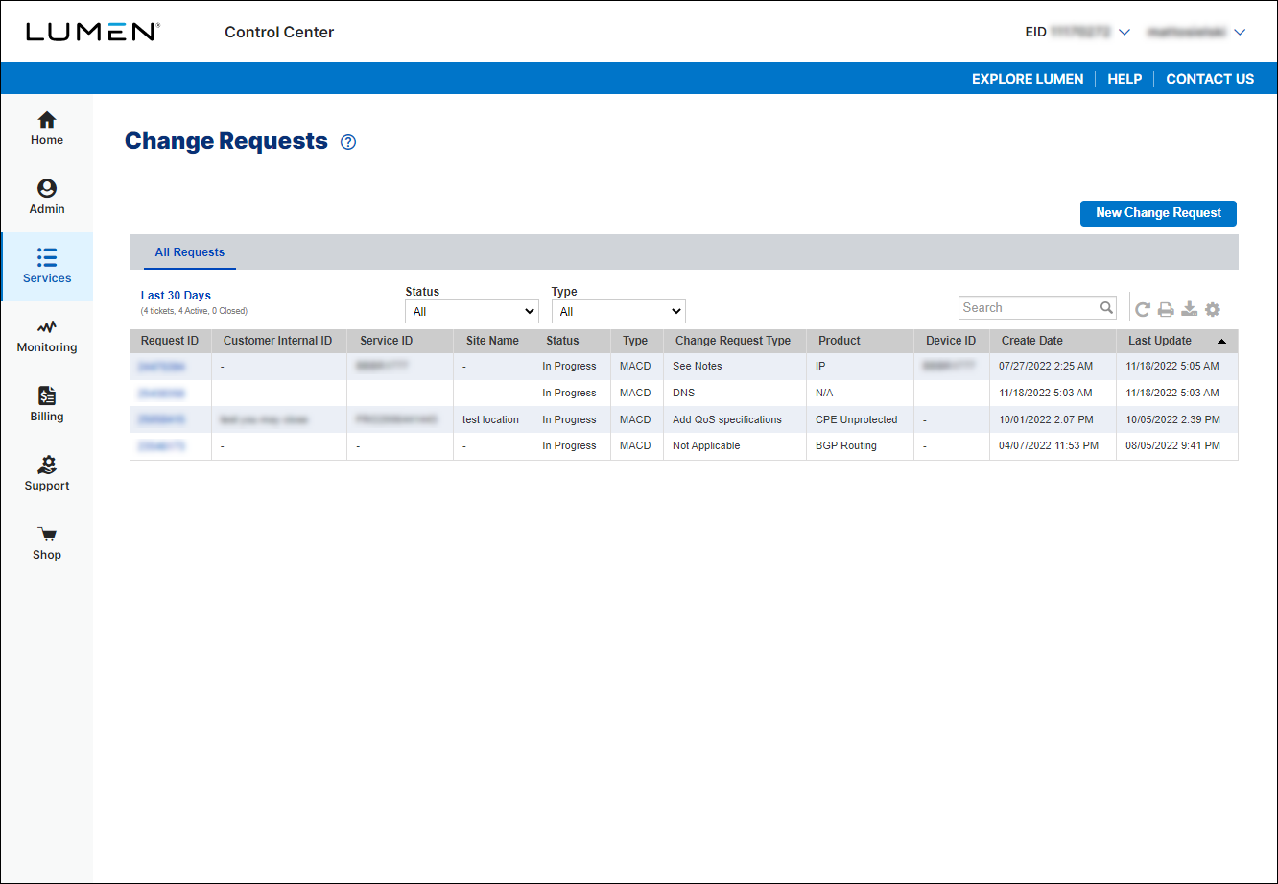Sort by Change Request Type column
1278x884 pixels.
coord(733,341)
